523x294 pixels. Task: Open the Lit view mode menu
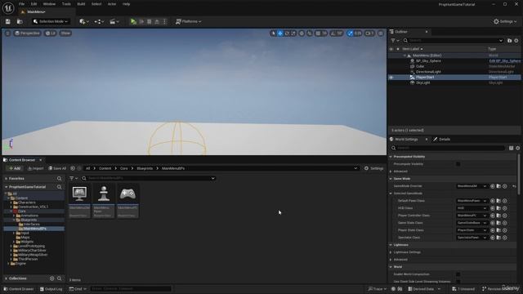pos(51,33)
